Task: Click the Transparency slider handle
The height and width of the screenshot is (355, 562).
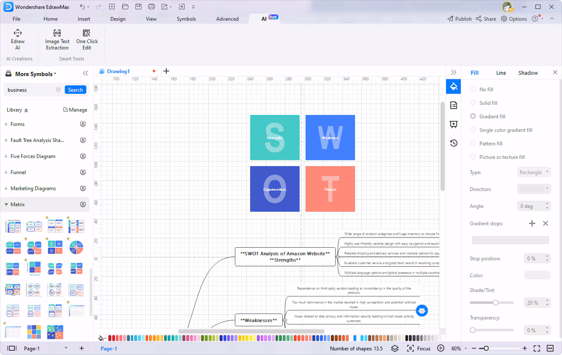Action: 473,330
